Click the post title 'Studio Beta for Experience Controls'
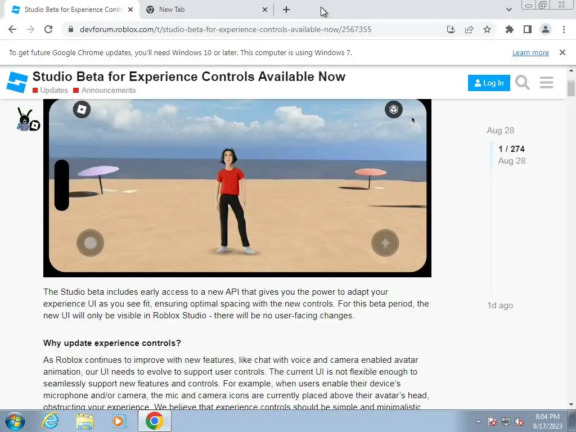576x432 pixels. [189, 76]
